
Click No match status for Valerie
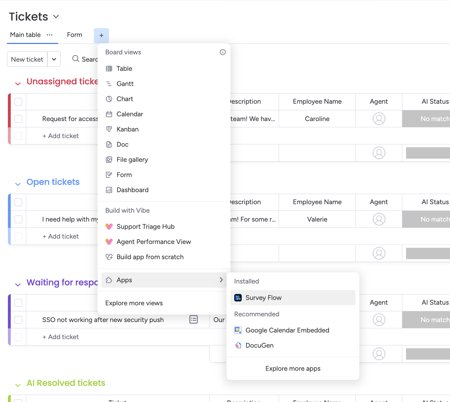coord(426,219)
